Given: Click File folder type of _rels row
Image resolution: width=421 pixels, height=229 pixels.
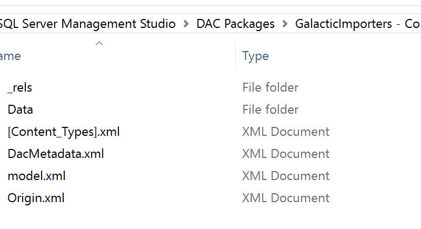Looking at the screenshot, I should pyautogui.click(x=270, y=87).
